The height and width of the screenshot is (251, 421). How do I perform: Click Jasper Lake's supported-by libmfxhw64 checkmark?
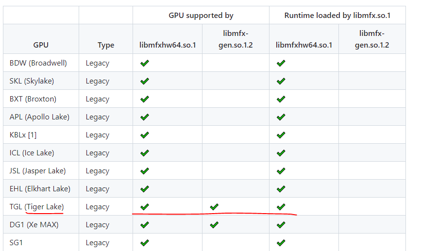tap(144, 171)
